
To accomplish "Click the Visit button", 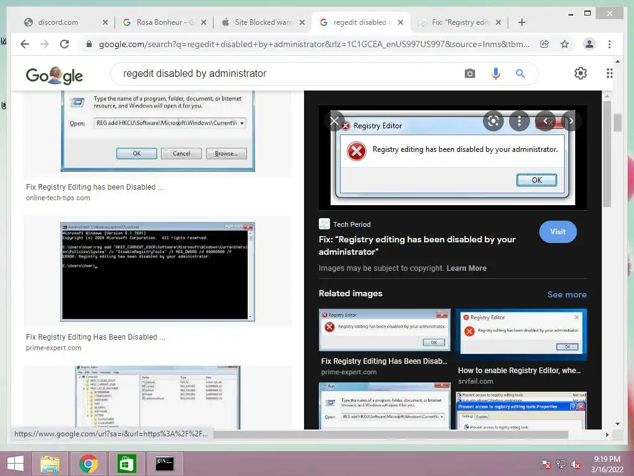I will pyautogui.click(x=558, y=232).
